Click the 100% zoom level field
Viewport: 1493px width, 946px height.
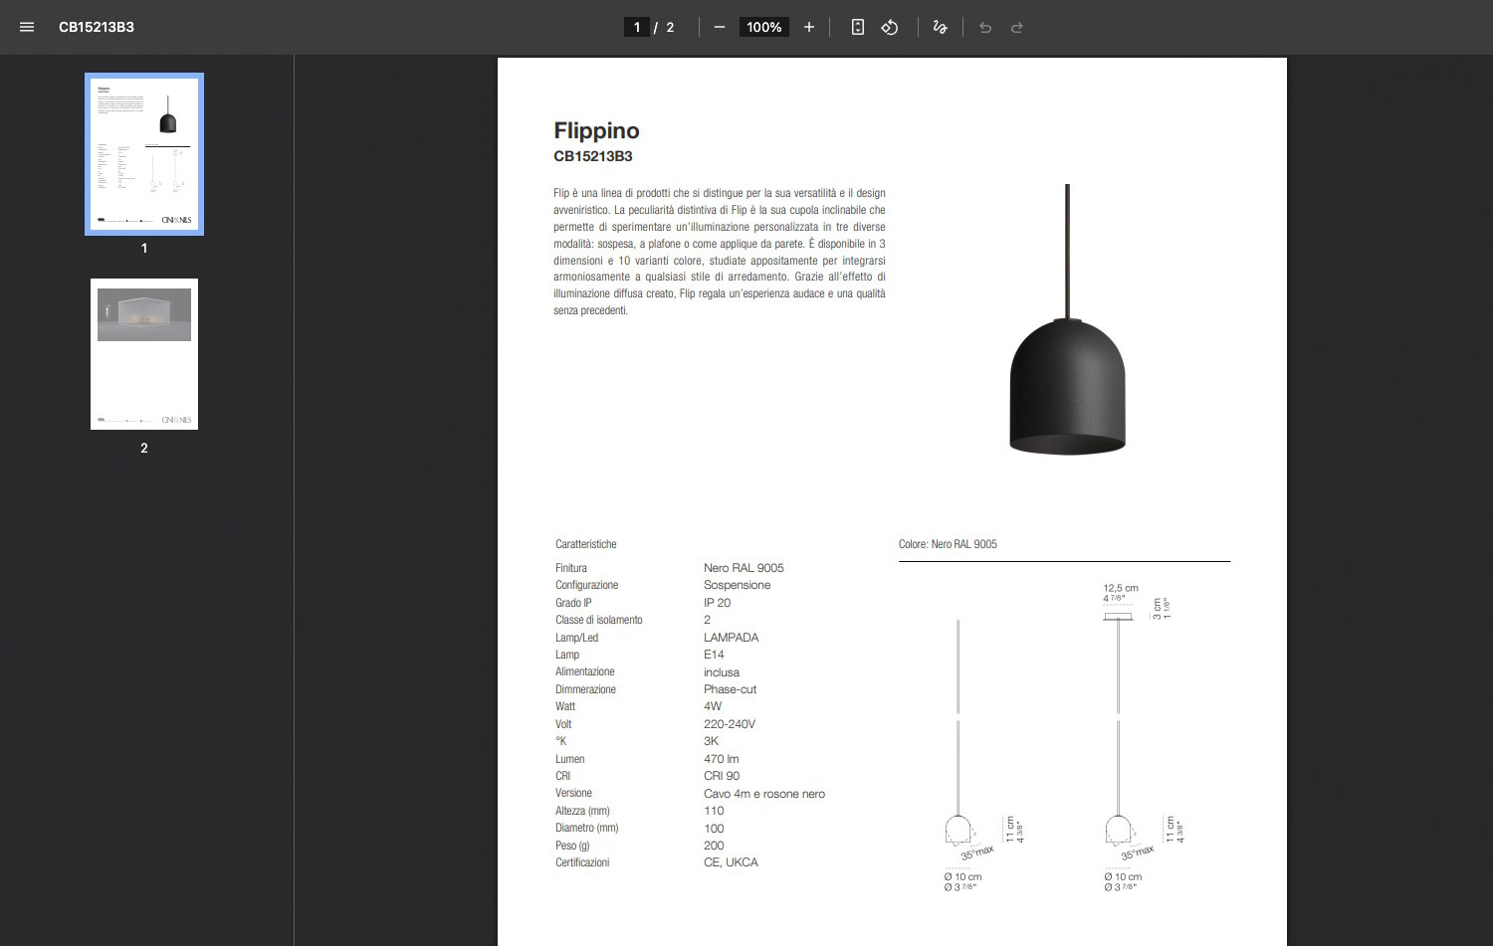point(763,27)
